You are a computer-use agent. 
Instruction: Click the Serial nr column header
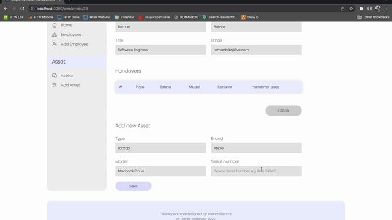(225, 87)
